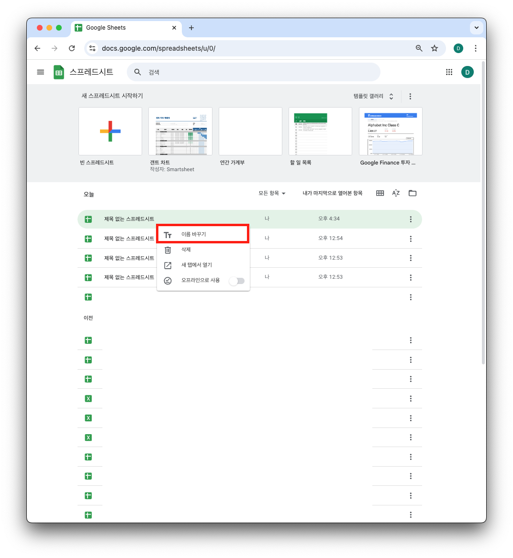Open the Google Finance 투자 template thumbnail
This screenshot has width=513, height=558.
point(390,131)
